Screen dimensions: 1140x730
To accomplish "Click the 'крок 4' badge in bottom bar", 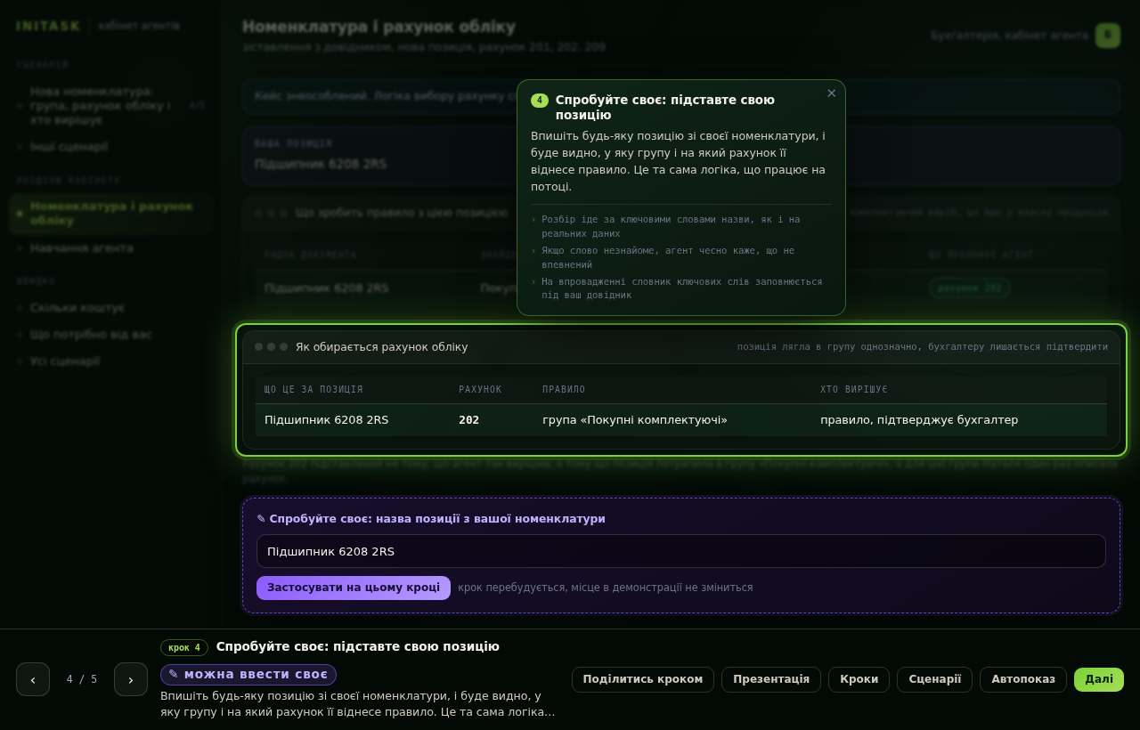I will (x=184, y=647).
